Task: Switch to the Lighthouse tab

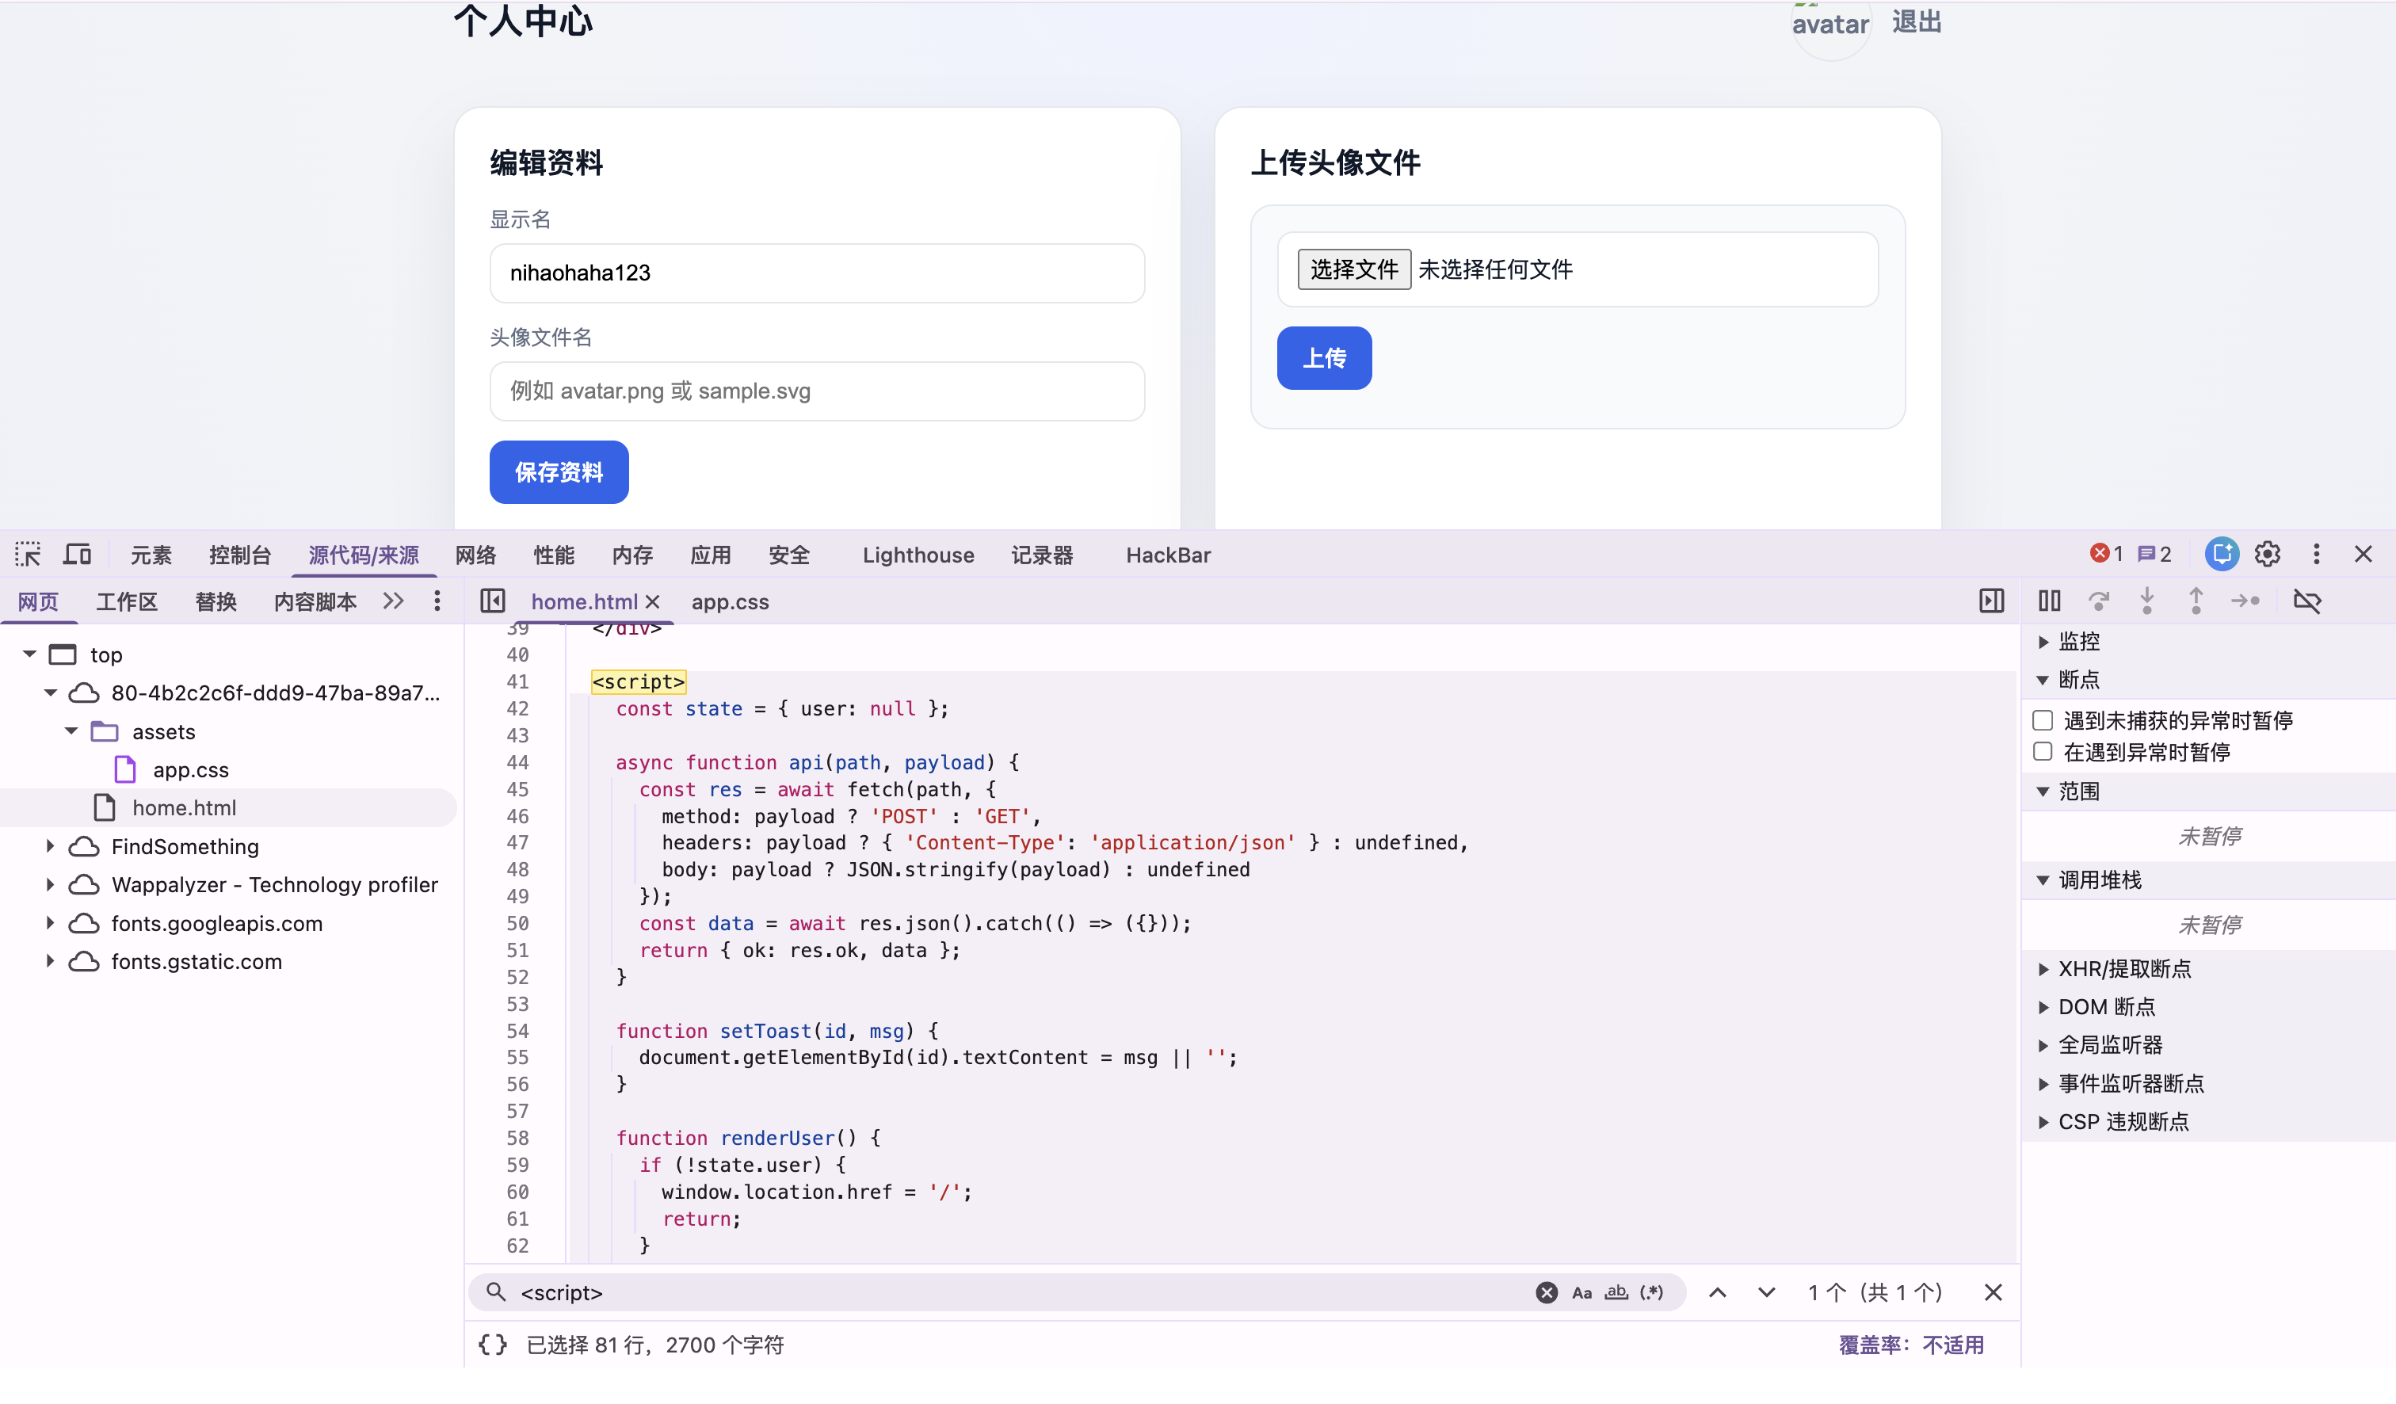Action: [x=918, y=555]
